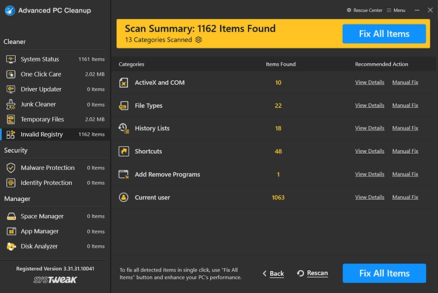Select the System Status monitor icon

[x=11, y=59]
